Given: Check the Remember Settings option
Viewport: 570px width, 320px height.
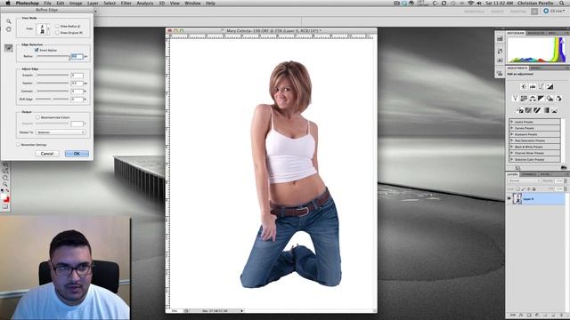Looking at the screenshot, I should [18, 145].
